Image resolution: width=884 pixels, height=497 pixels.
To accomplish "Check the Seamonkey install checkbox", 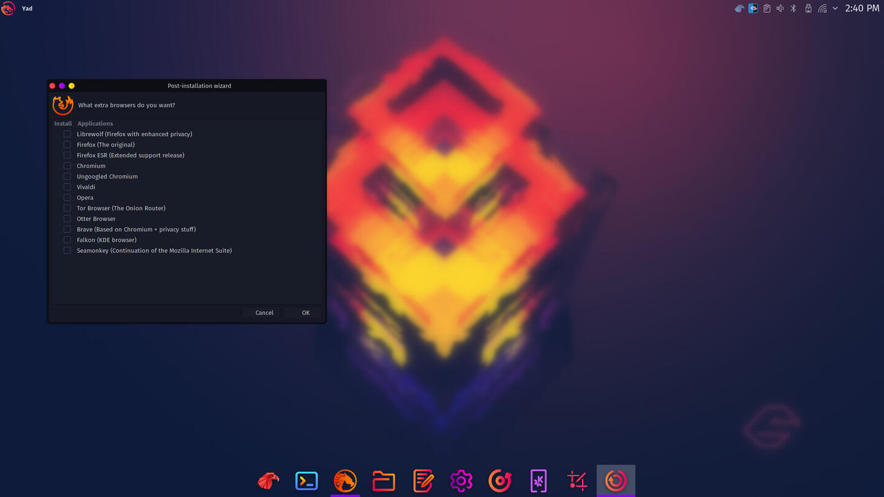I will tap(67, 250).
